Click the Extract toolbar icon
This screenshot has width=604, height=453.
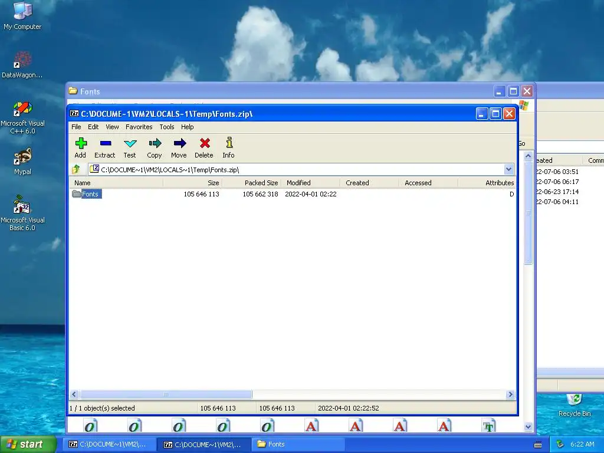[105, 147]
